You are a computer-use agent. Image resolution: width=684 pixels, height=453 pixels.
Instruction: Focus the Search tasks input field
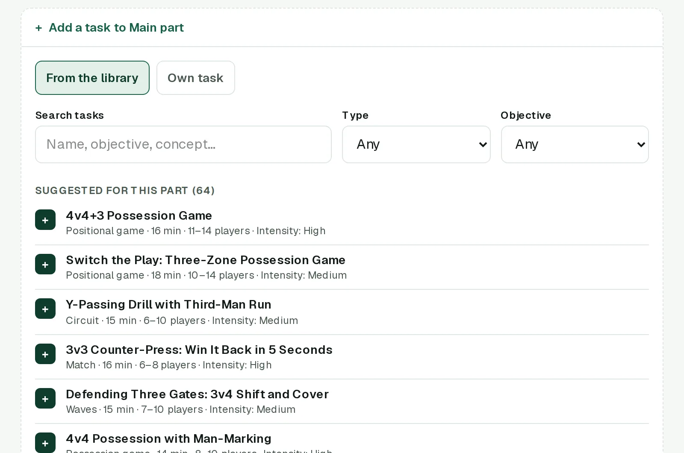pos(183,144)
